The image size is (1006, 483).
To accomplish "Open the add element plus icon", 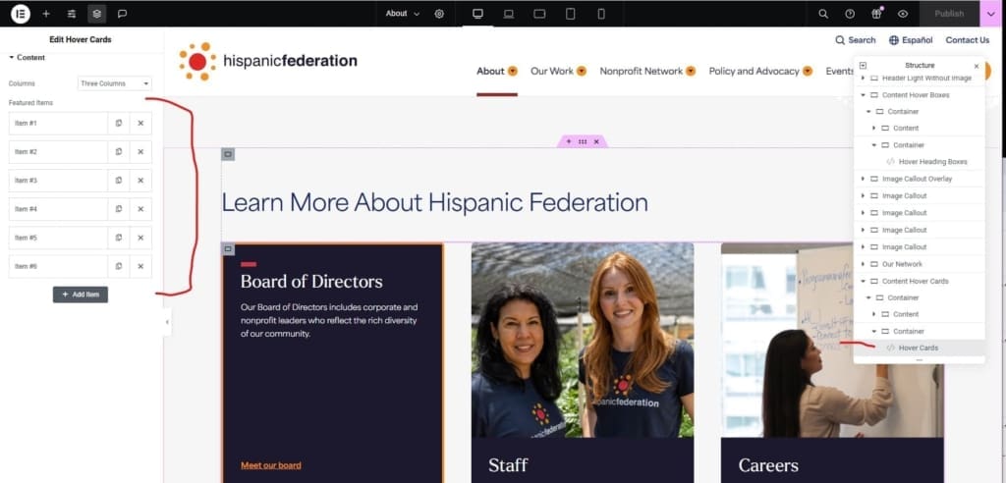I will pyautogui.click(x=45, y=14).
